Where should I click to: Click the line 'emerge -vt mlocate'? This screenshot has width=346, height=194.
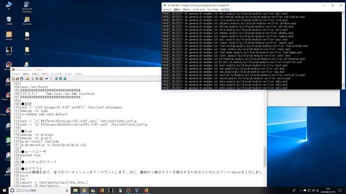[37, 135]
